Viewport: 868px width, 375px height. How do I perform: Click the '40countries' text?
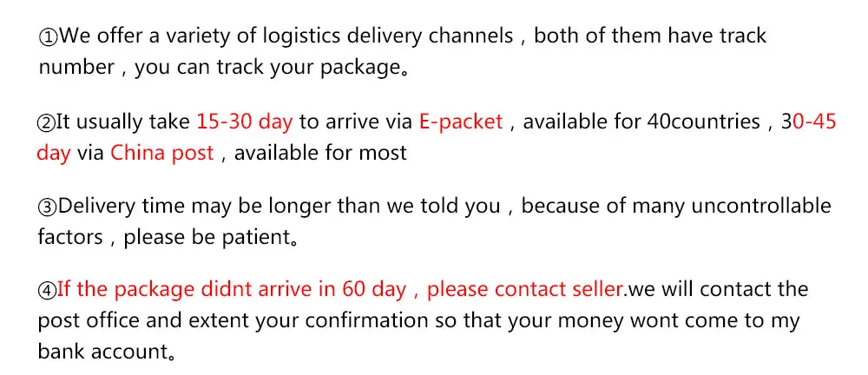(703, 122)
